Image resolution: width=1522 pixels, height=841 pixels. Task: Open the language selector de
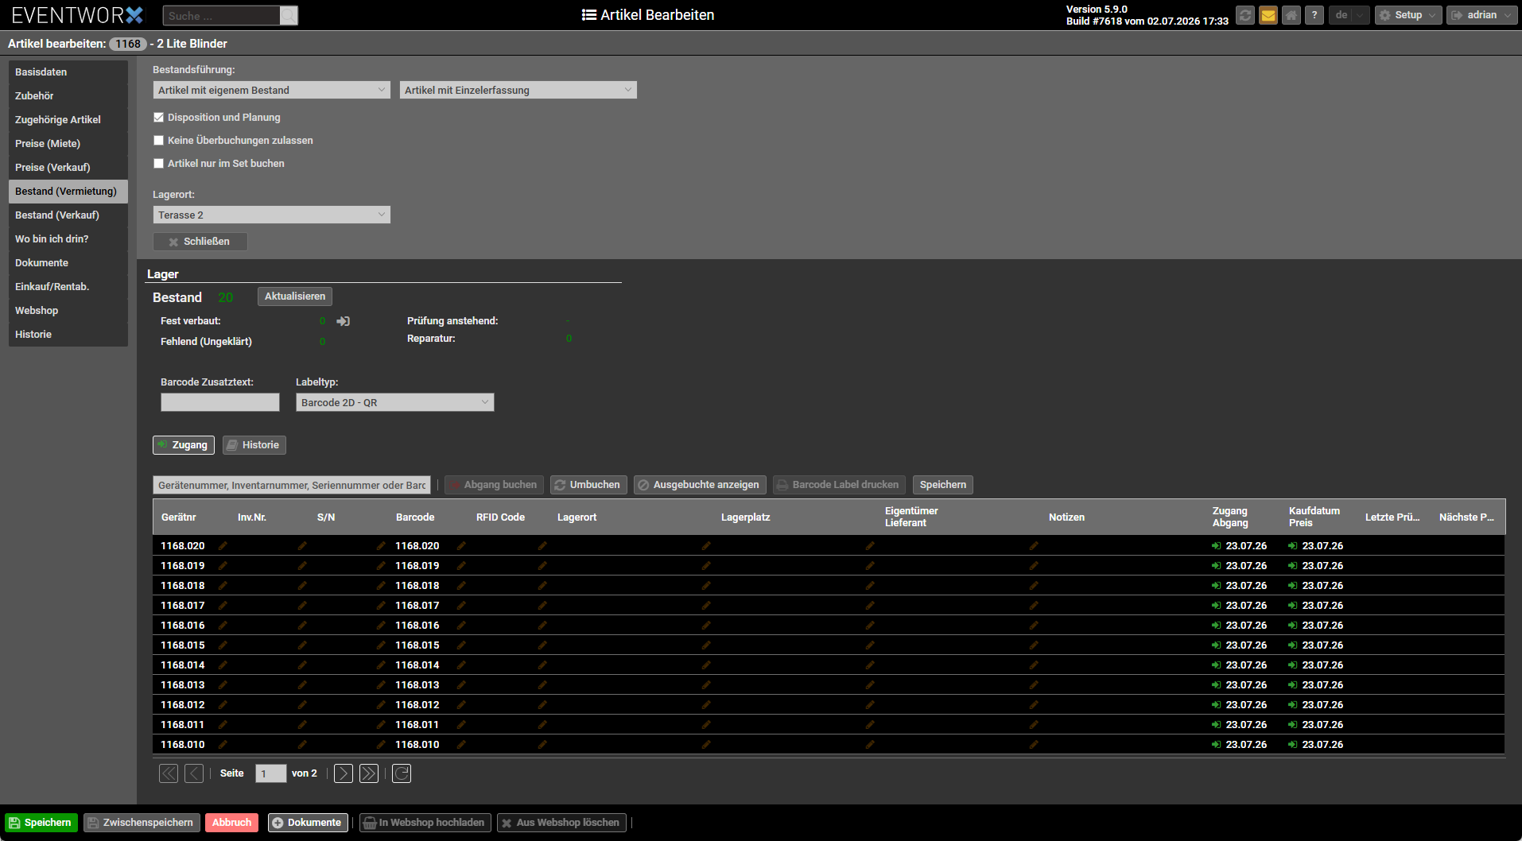click(1349, 15)
